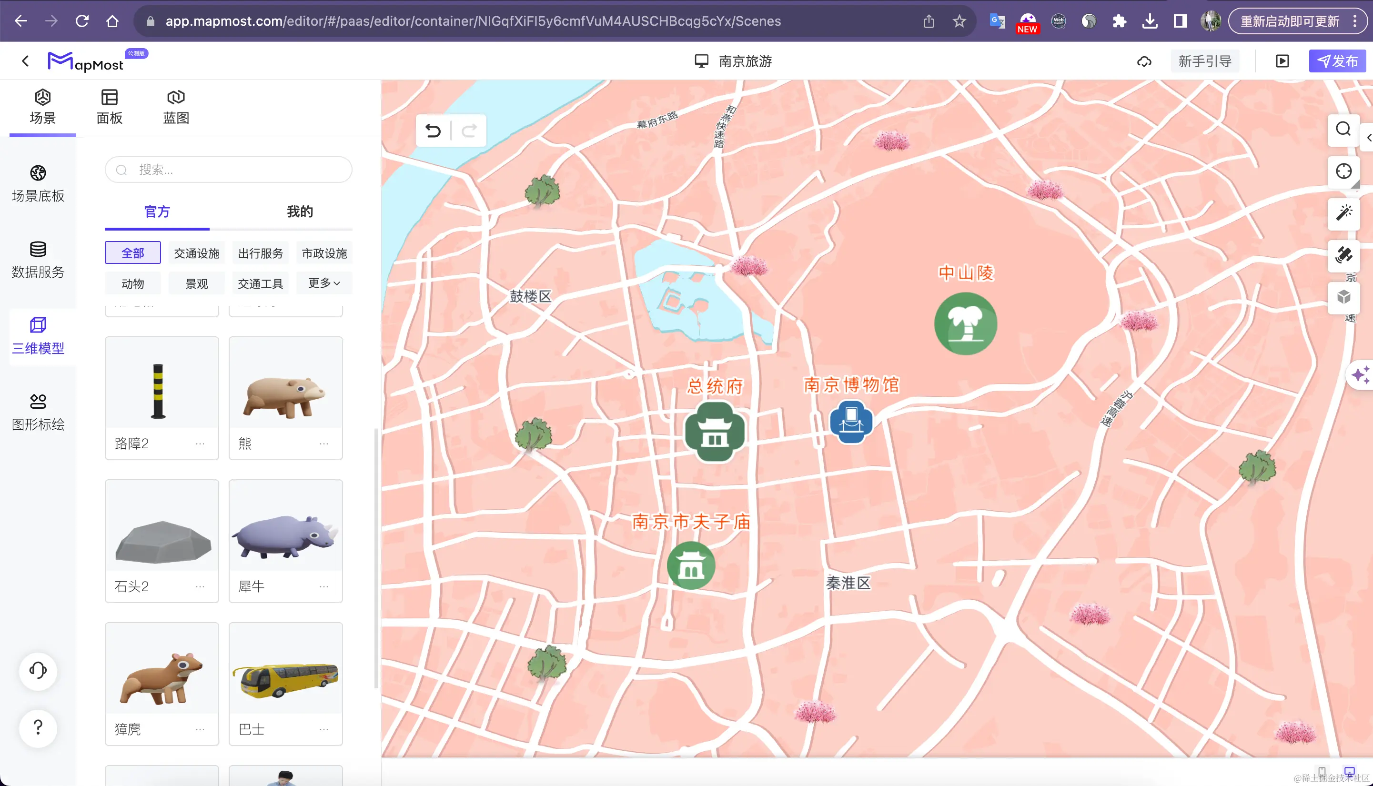The image size is (1373, 786).
Task: Click the 南京市夫子庙 map marker
Action: tap(691, 565)
